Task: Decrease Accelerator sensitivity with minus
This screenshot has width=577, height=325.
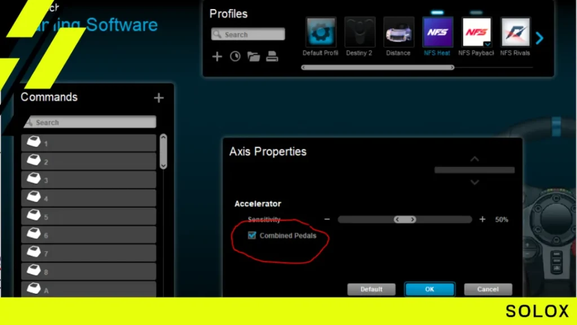Action: (327, 219)
